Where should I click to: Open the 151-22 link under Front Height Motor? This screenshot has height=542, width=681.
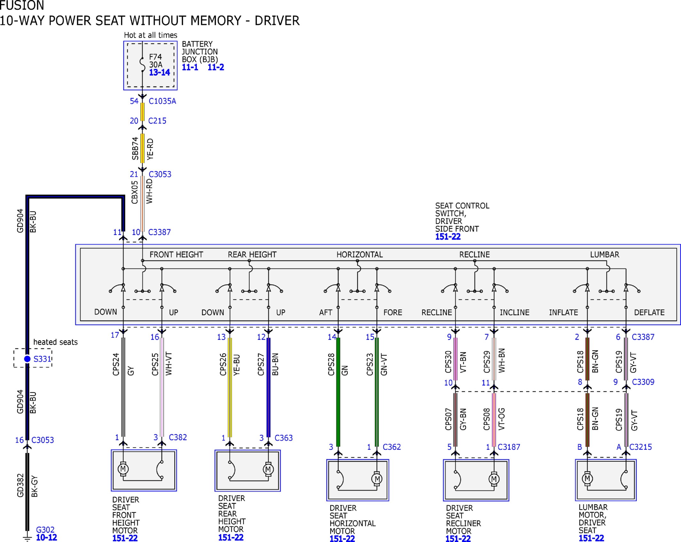[125, 538]
